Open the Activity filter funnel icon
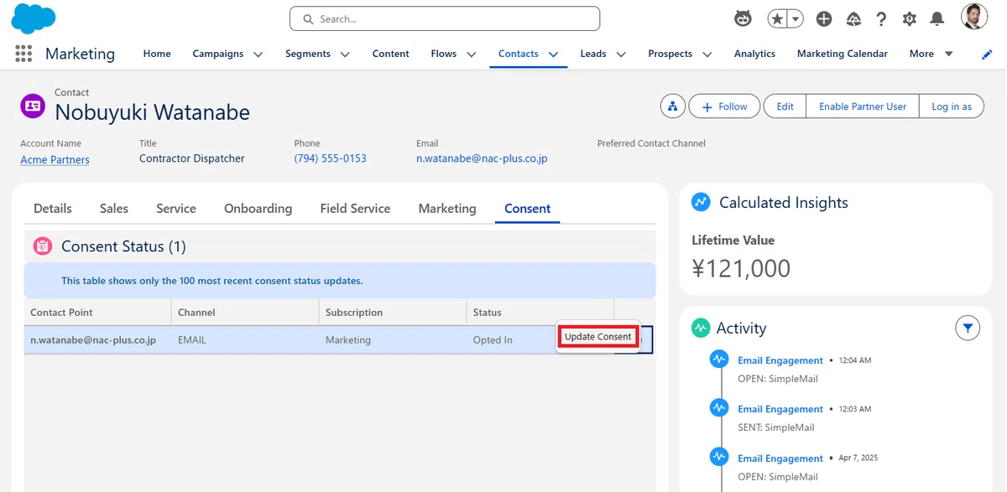Screen dimensions: 1007x492 click(968, 328)
